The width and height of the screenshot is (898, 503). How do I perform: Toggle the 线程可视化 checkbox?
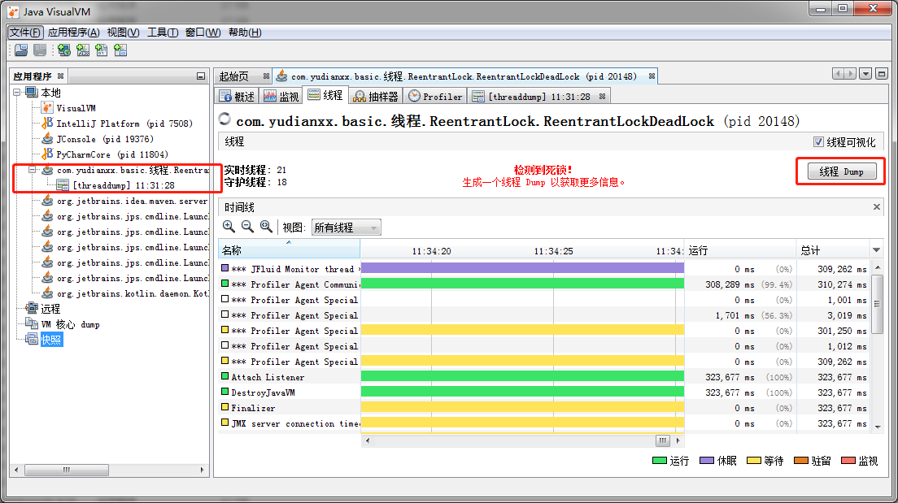pos(817,141)
